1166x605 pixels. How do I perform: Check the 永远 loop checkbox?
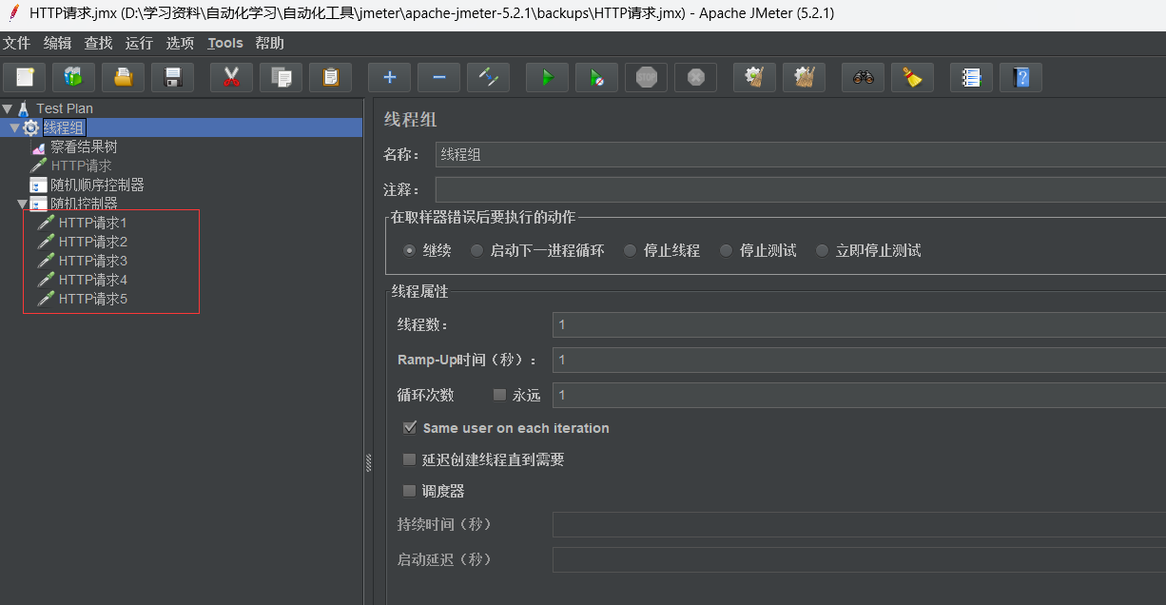pos(499,395)
